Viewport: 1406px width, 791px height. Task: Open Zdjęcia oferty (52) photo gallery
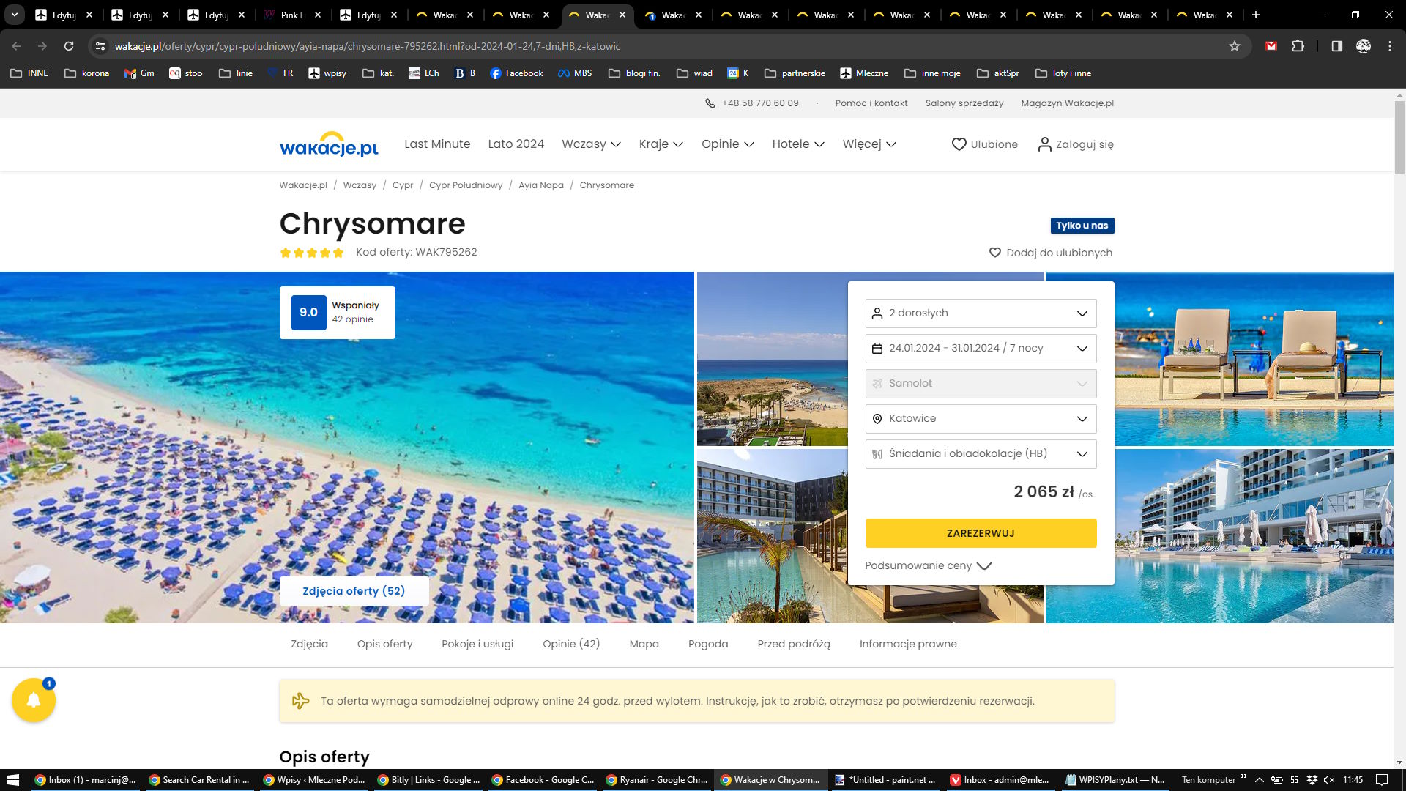pos(354,591)
